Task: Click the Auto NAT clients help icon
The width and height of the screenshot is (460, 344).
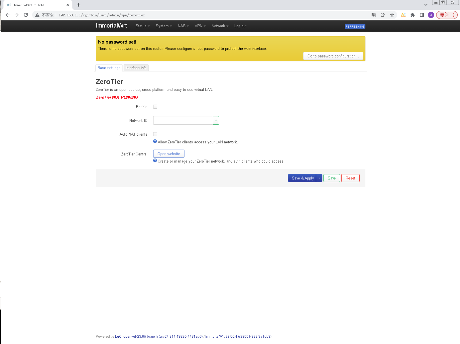Action: click(155, 141)
